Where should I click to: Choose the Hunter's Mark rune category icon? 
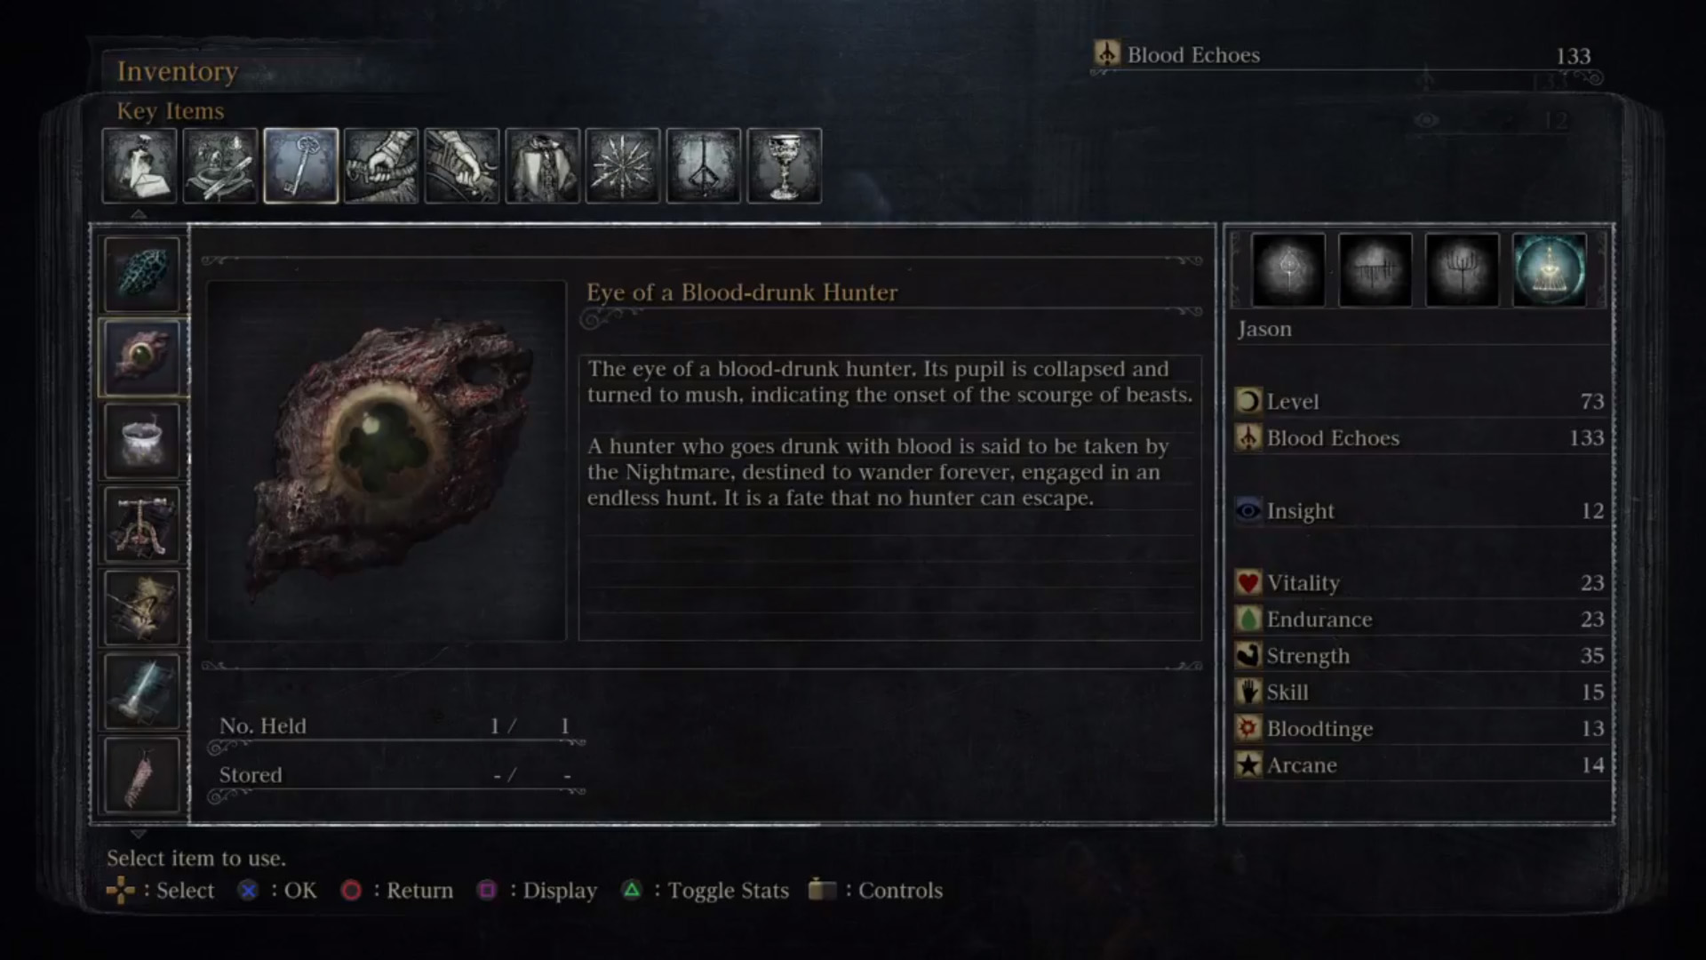click(703, 165)
